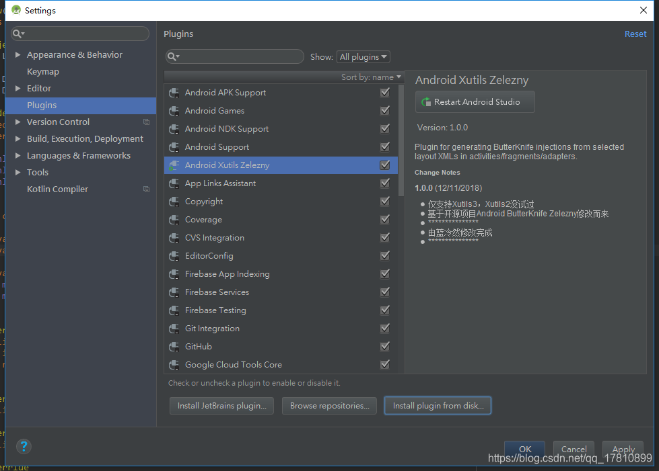Click the Copyright plugin icon
Screen dimensions: 659x471
point(174,202)
